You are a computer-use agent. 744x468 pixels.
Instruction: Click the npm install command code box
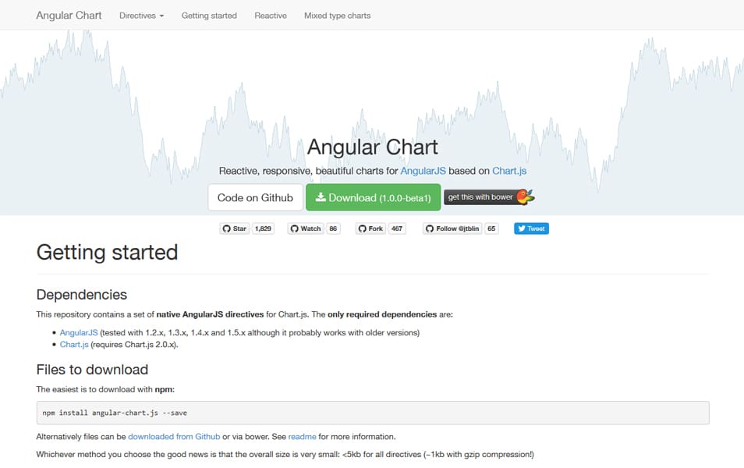(x=372, y=412)
